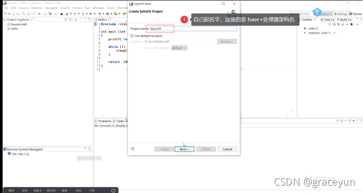This screenshot has width=363, height=193.
Task: Click the Location path field
Action: [180, 41]
